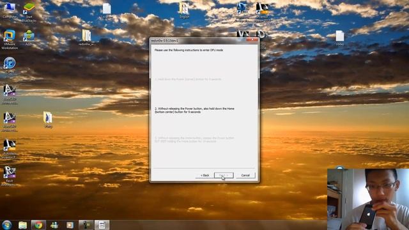Image resolution: width=409 pixels, height=230 pixels.
Task: Click step 2 'hold down the Home' text
Action: [194, 110]
